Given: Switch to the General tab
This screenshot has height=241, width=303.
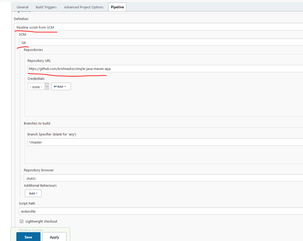Looking at the screenshot, I should (22, 7).
